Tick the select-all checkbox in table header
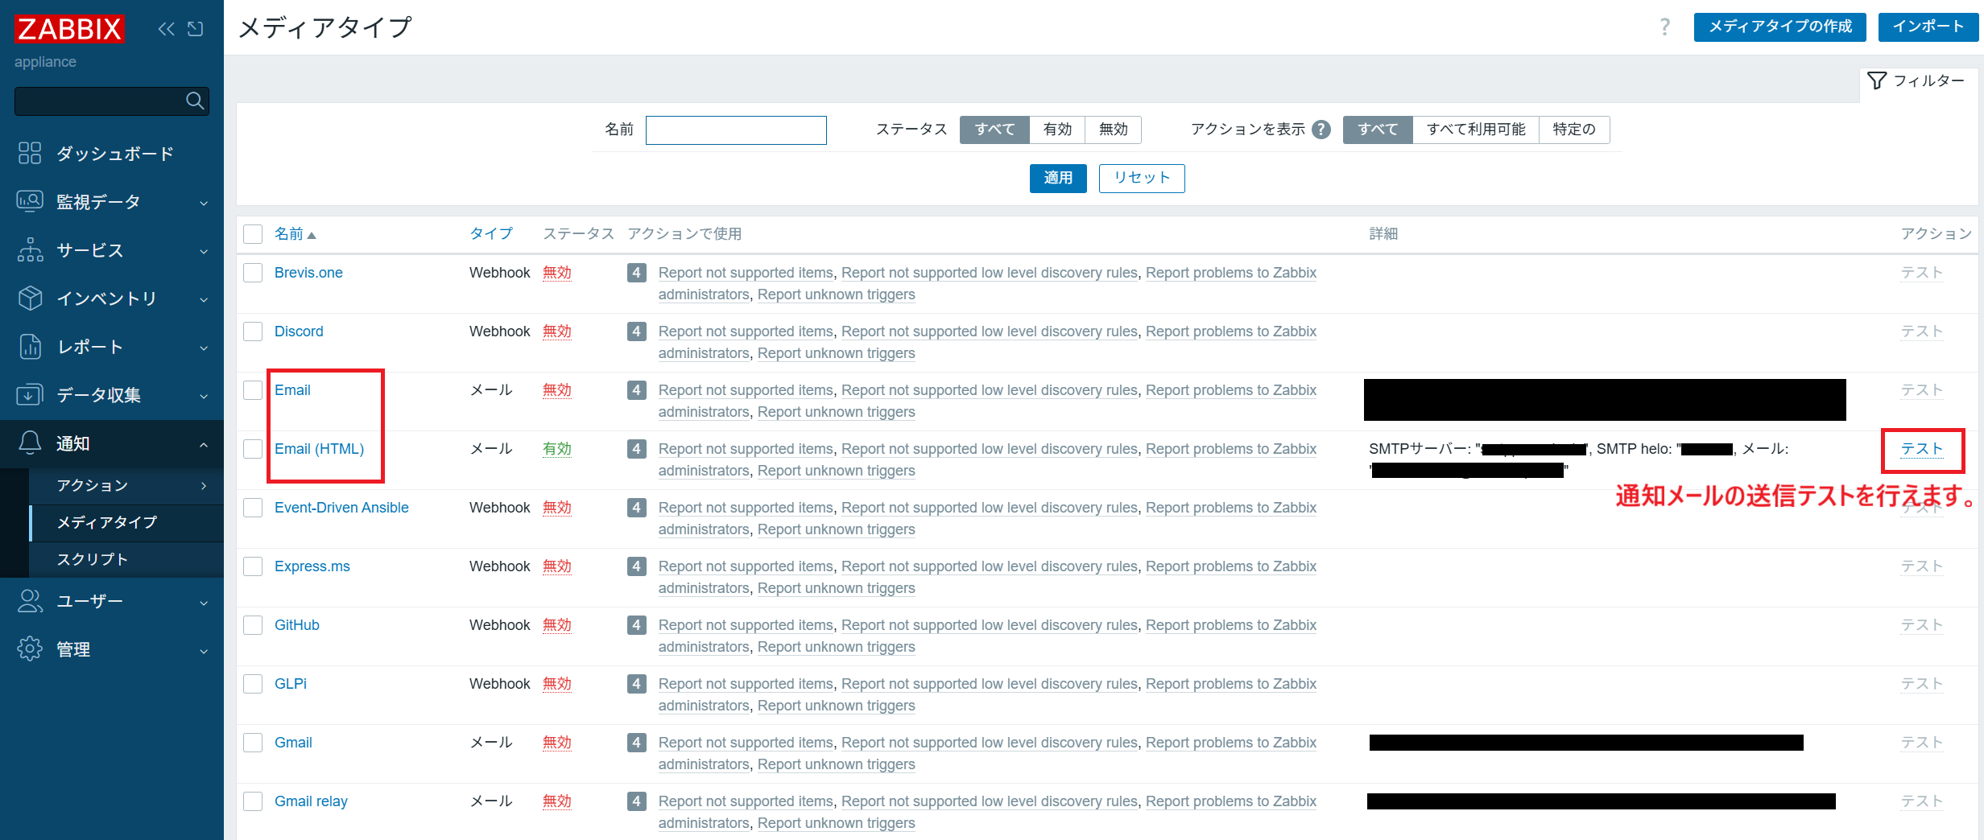 253,234
